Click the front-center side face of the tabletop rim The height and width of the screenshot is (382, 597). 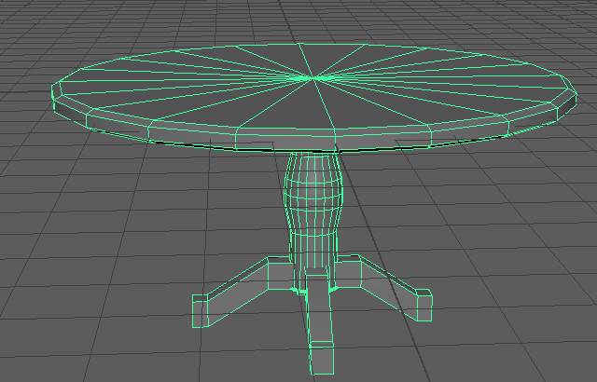pos(285,140)
